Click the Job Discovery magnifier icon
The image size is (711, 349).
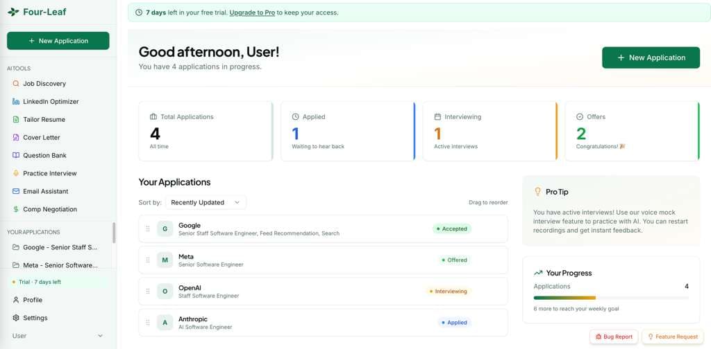click(x=16, y=84)
